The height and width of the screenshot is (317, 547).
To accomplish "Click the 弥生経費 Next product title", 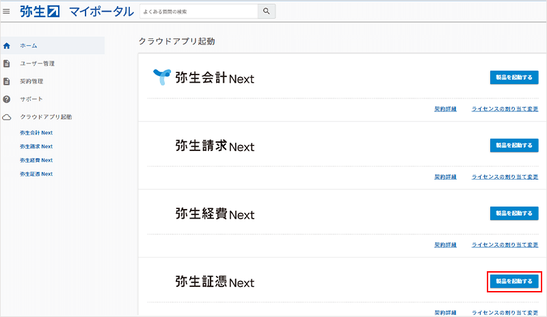I will pyautogui.click(x=215, y=214).
